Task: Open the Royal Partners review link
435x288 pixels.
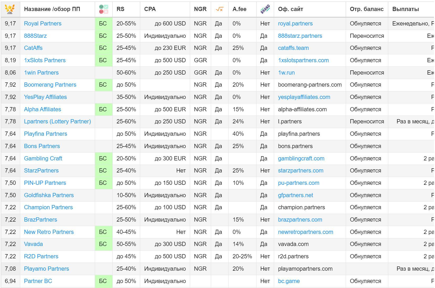Action: tap(43, 23)
